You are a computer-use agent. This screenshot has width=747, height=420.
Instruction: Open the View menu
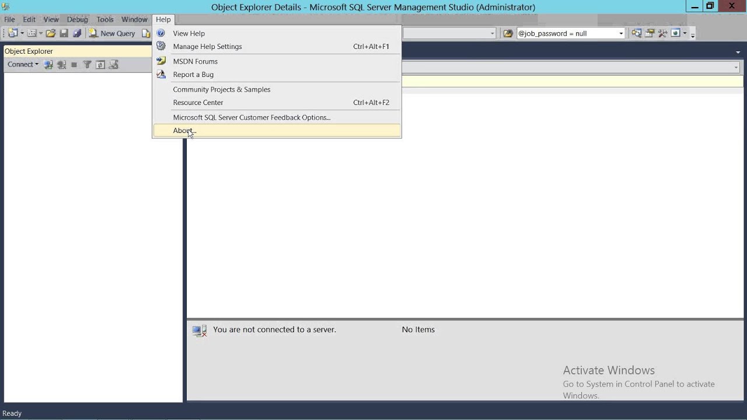coord(51,19)
